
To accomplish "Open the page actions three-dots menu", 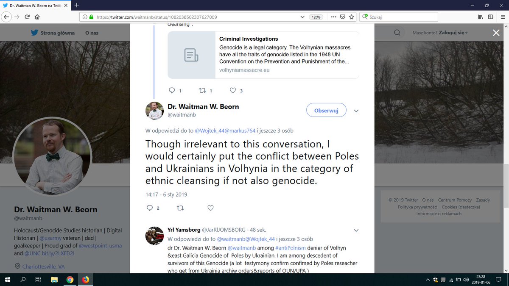I will pos(333,17).
